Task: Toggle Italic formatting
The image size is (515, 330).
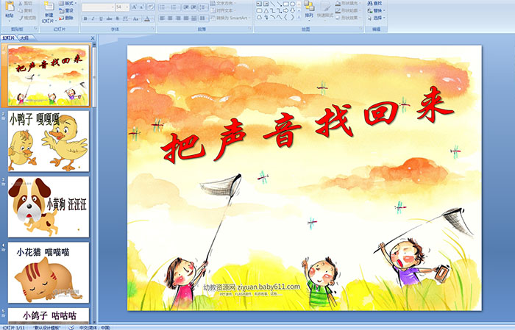Action: tap(93, 18)
